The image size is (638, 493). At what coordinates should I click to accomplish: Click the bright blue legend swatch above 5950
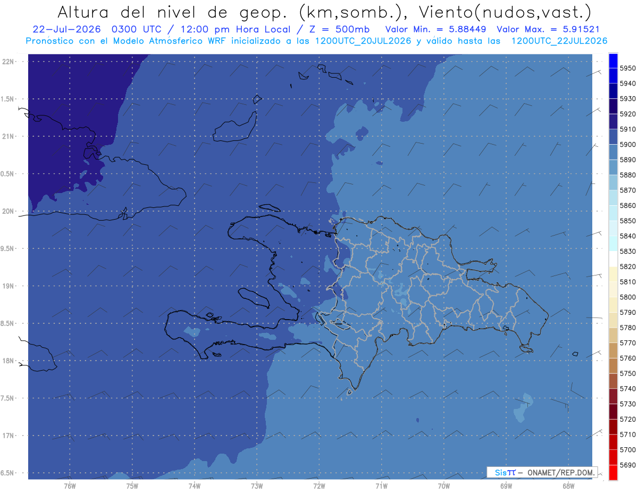pyautogui.click(x=613, y=61)
